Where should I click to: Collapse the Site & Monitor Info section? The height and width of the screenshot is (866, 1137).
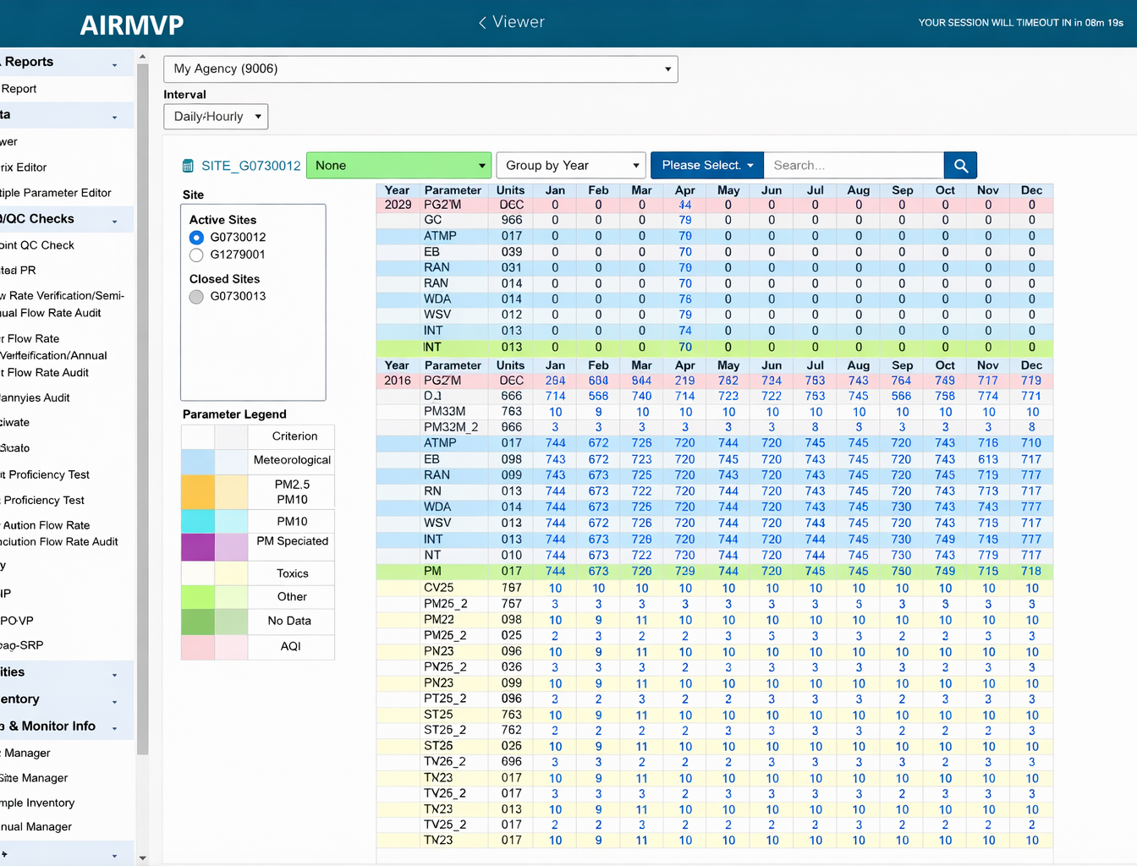point(114,726)
